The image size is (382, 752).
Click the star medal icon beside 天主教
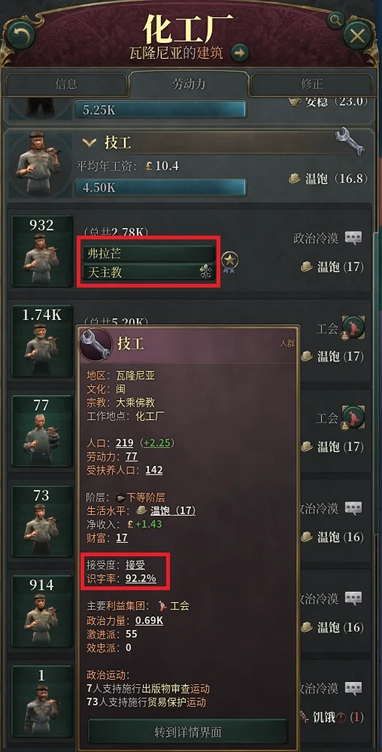[229, 262]
